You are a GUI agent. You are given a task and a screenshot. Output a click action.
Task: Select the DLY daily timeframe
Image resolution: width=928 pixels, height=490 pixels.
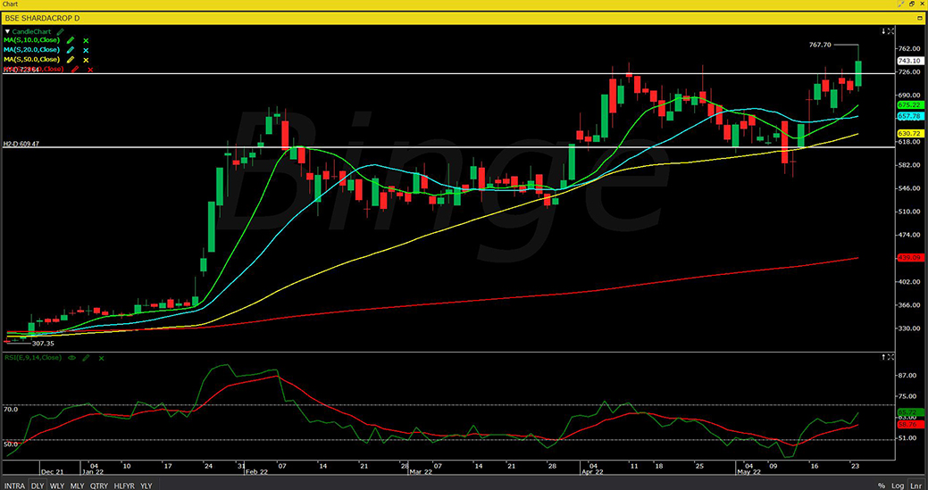(38, 486)
